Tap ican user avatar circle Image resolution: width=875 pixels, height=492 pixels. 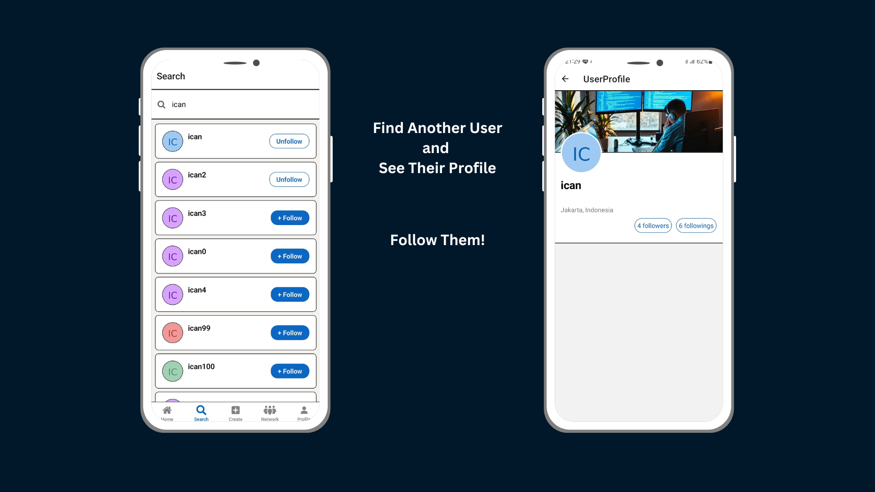[173, 141]
